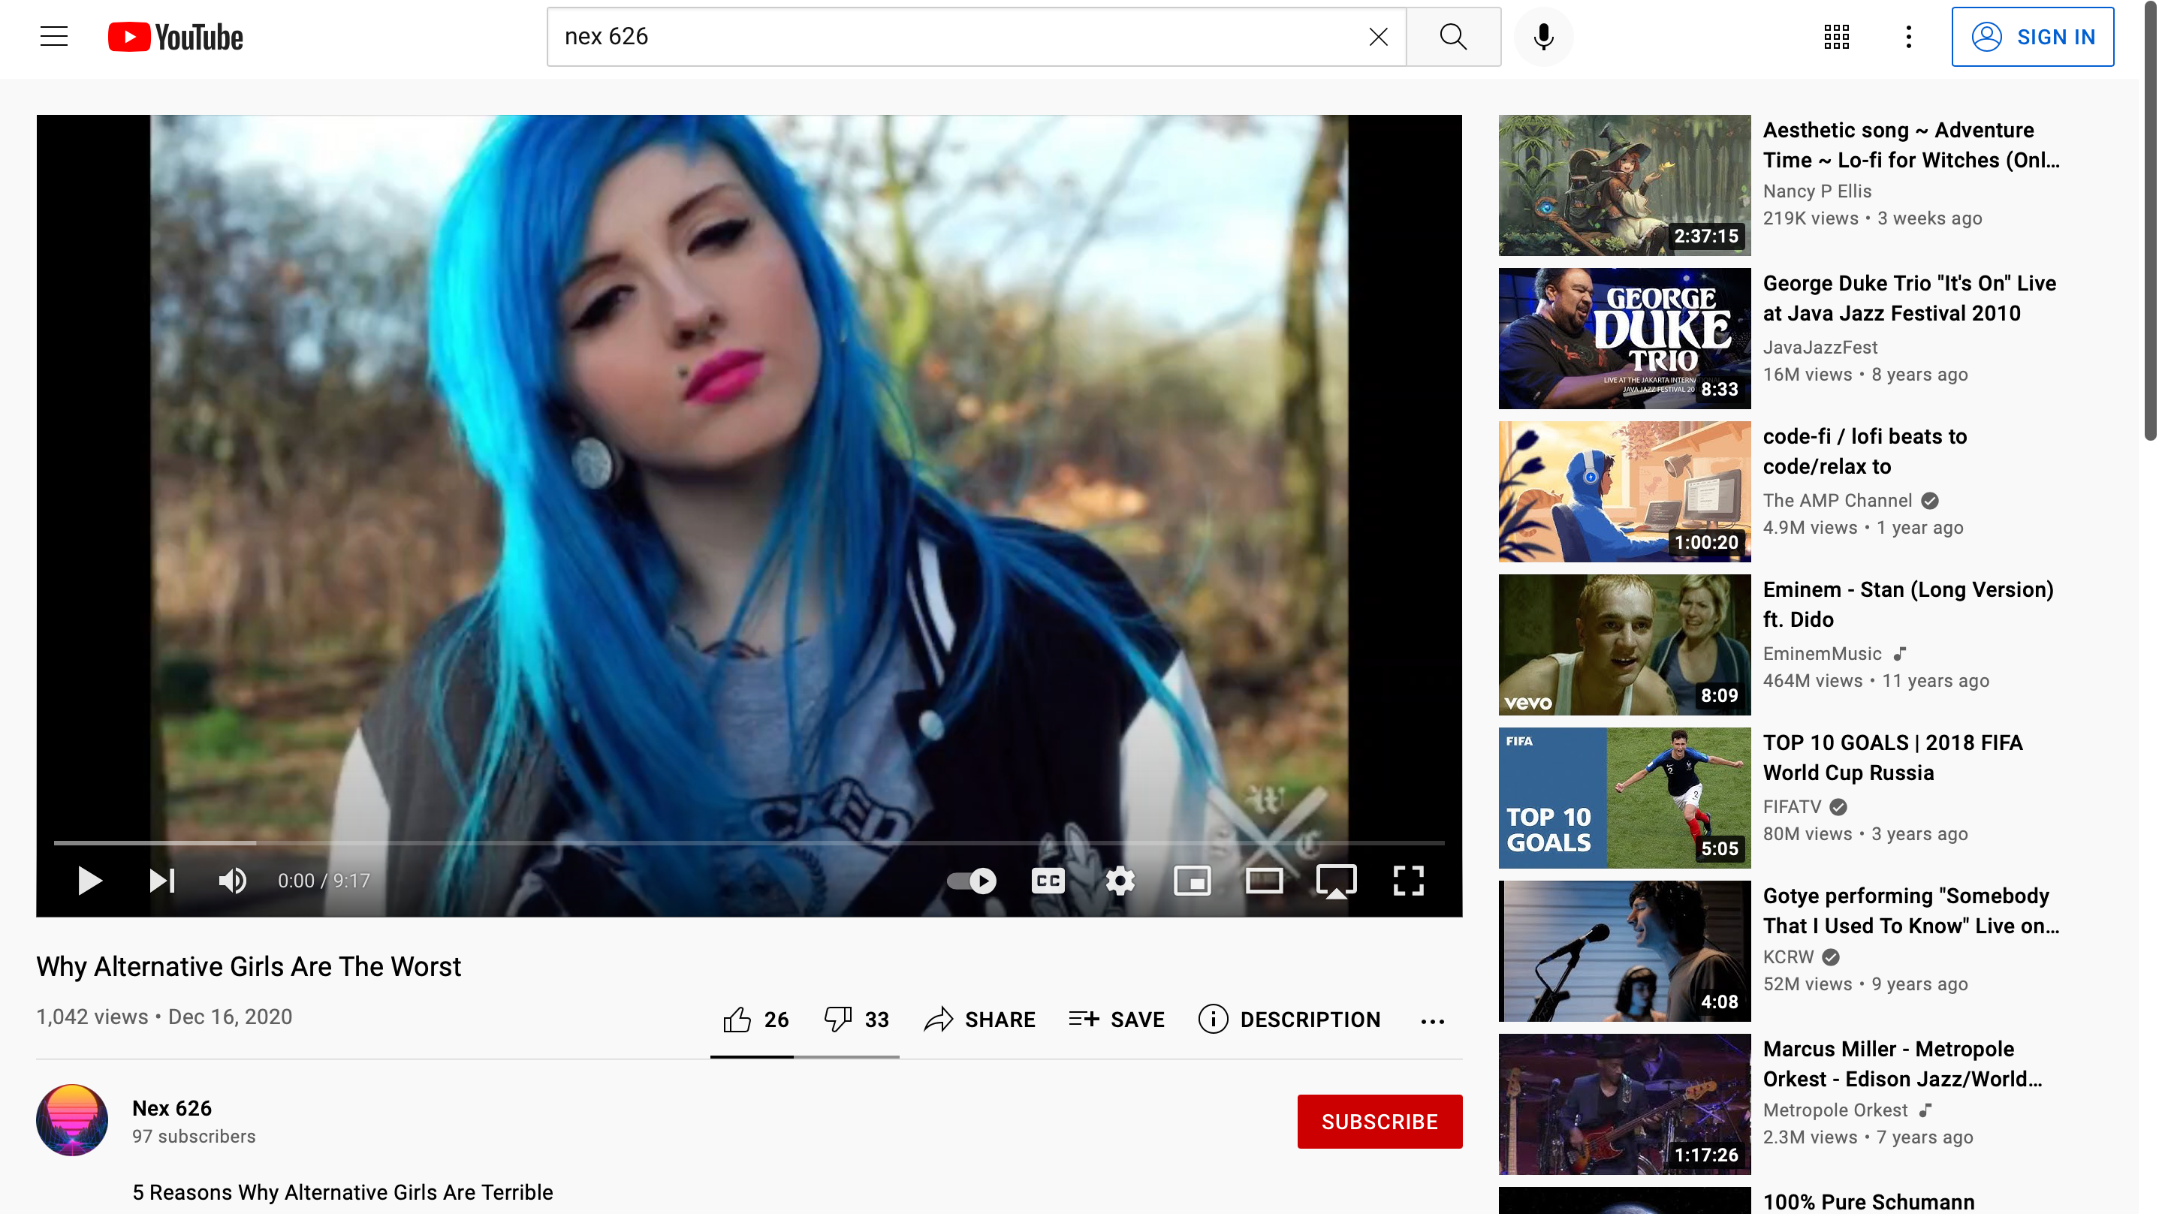The image size is (2162, 1214).
Task: Open the Nex 626 channel avatar
Action: [x=72, y=1120]
